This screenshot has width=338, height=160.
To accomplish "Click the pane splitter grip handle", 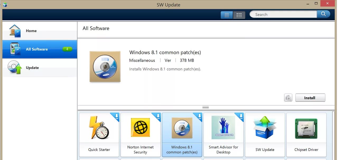I will click(x=205, y=107).
